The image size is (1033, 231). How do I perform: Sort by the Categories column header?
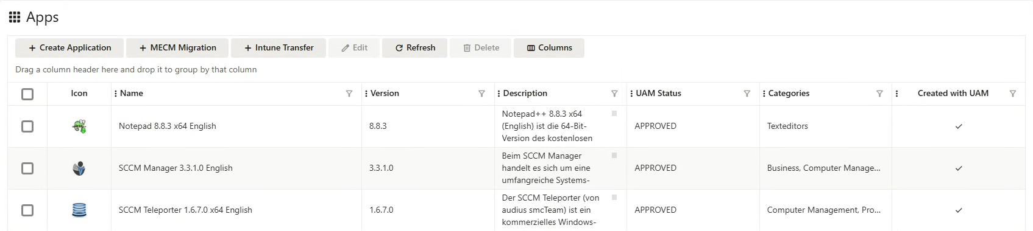pos(789,94)
